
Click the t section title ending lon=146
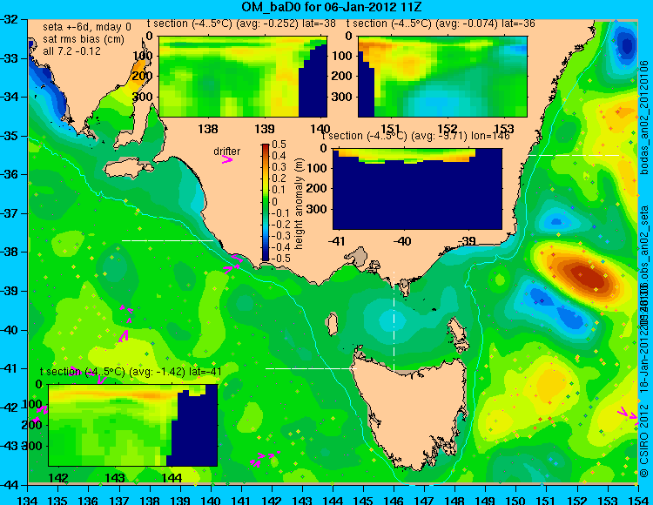[x=416, y=136]
